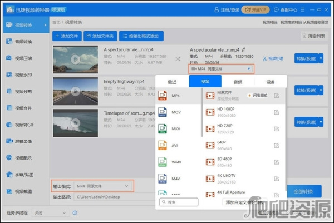
Task: Select the MP4 format icon
Action: 163,96
